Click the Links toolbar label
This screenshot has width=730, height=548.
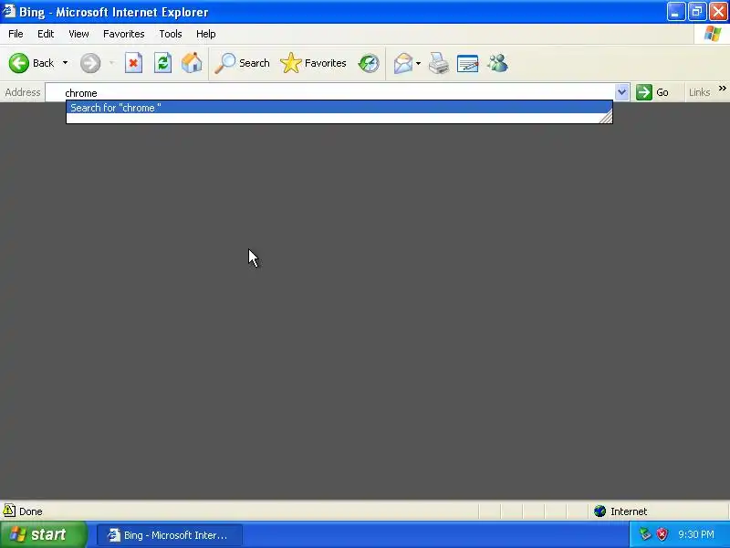[699, 92]
